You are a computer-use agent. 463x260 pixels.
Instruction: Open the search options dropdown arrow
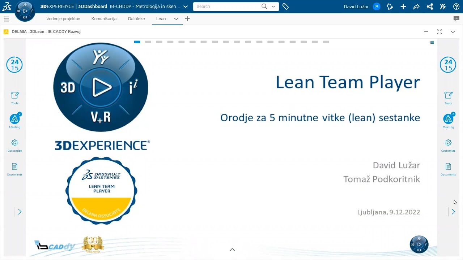click(x=273, y=6)
